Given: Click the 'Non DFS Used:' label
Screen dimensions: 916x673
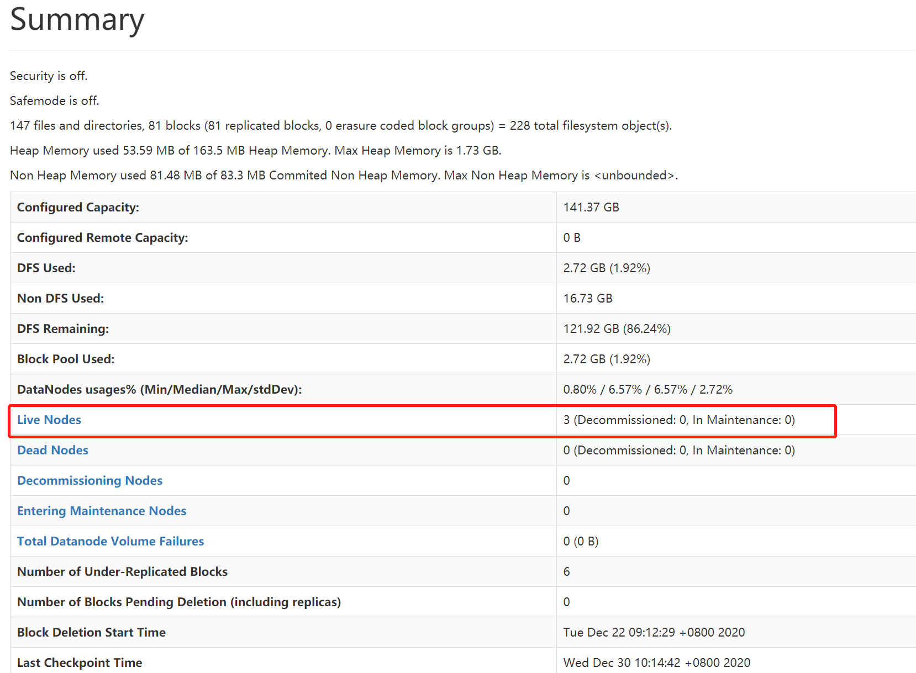Looking at the screenshot, I should click(x=60, y=298).
